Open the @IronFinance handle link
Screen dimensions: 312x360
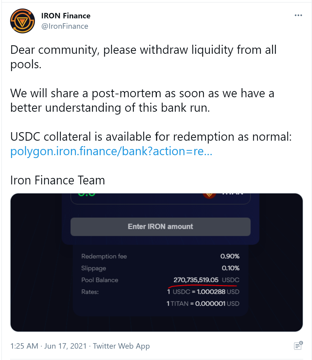[65, 26]
